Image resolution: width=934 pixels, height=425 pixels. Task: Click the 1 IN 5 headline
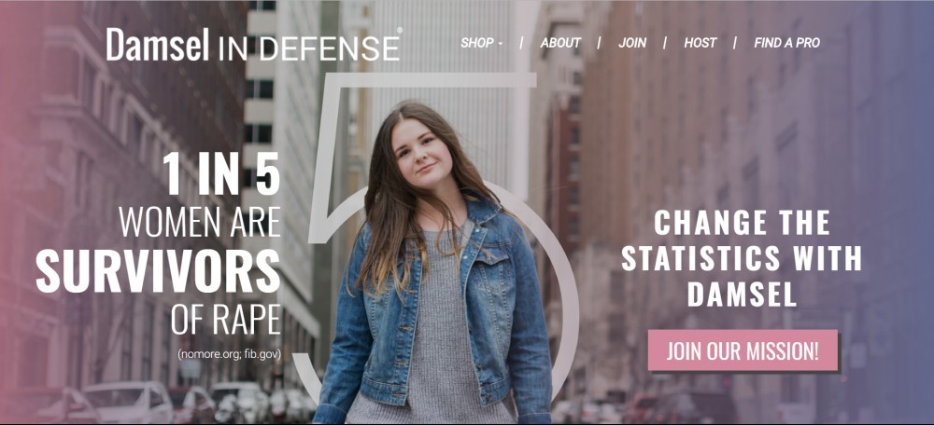coord(221,173)
